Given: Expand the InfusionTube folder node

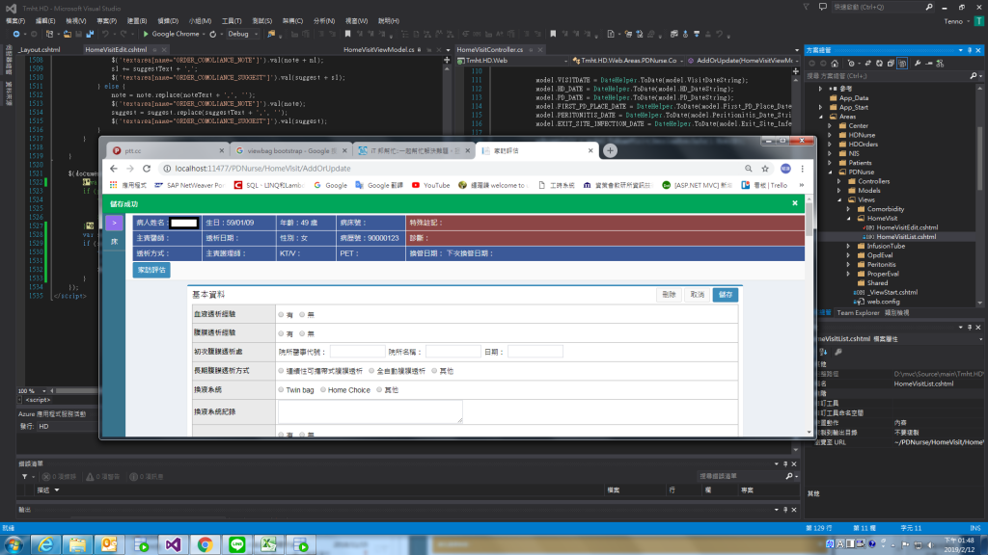Looking at the screenshot, I should pyautogui.click(x=849, y=246).
